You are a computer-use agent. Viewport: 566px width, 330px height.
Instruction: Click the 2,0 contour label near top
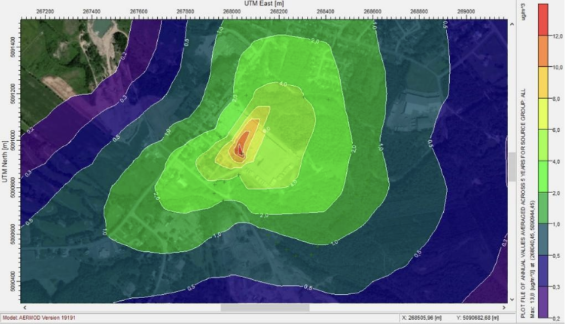pos(315,42)
